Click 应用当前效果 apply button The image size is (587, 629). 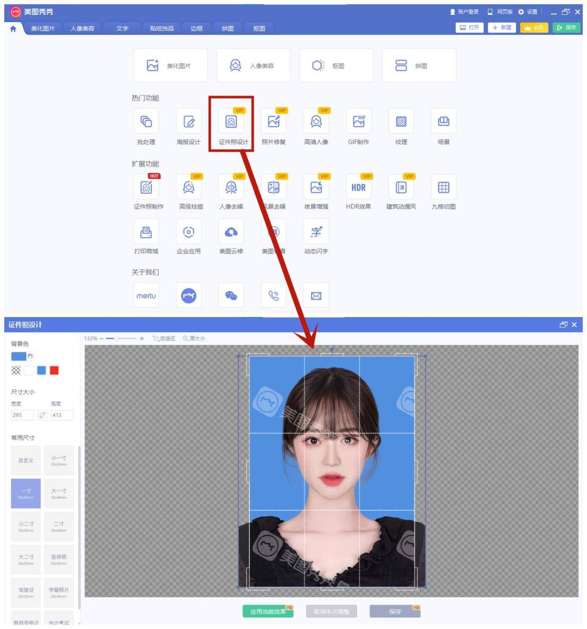pyautogui.click(x=268, y=611)
